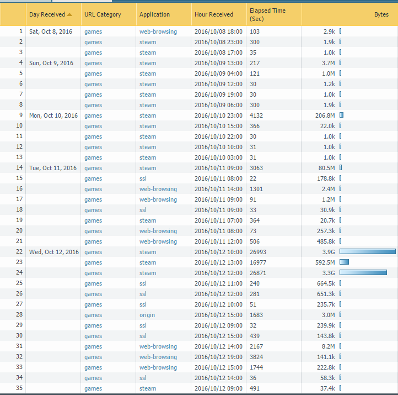398x395 pixels.
Task: Click the games link in row 9
Action: [93, 115]
